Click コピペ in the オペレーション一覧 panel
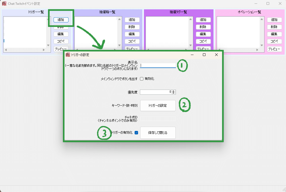The image size is (286, 192). [274, 41]
